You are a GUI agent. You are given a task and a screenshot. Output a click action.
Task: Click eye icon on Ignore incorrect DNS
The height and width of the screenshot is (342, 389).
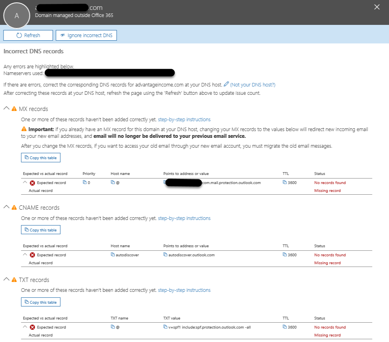click(63, 35)
